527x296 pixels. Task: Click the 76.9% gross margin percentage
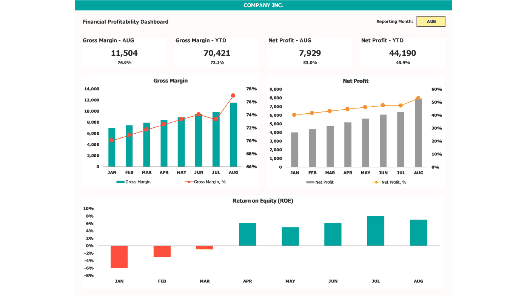[124, 63]
